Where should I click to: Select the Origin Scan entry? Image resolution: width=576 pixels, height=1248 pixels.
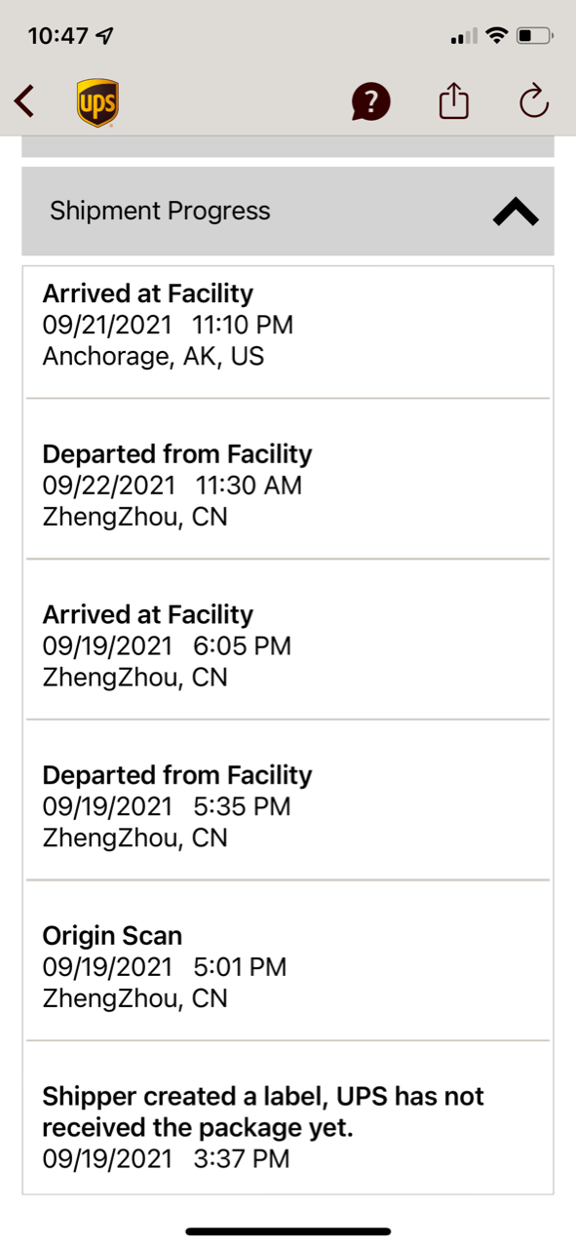click(x=288, y=960)
